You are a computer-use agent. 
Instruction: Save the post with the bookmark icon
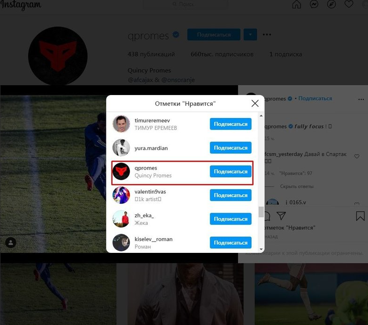[x=360, y=216]
